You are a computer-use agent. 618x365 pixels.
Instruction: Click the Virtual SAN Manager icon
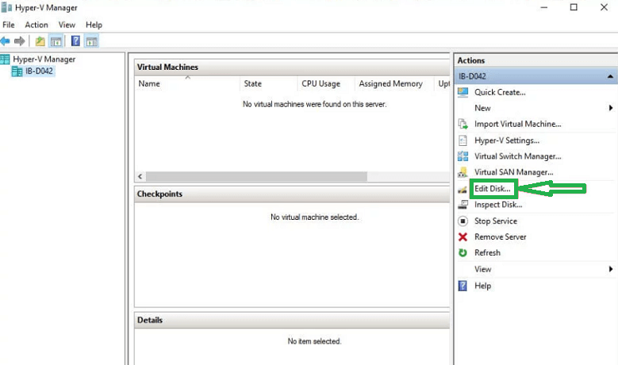pyautogui.click(x=463, y=172)
